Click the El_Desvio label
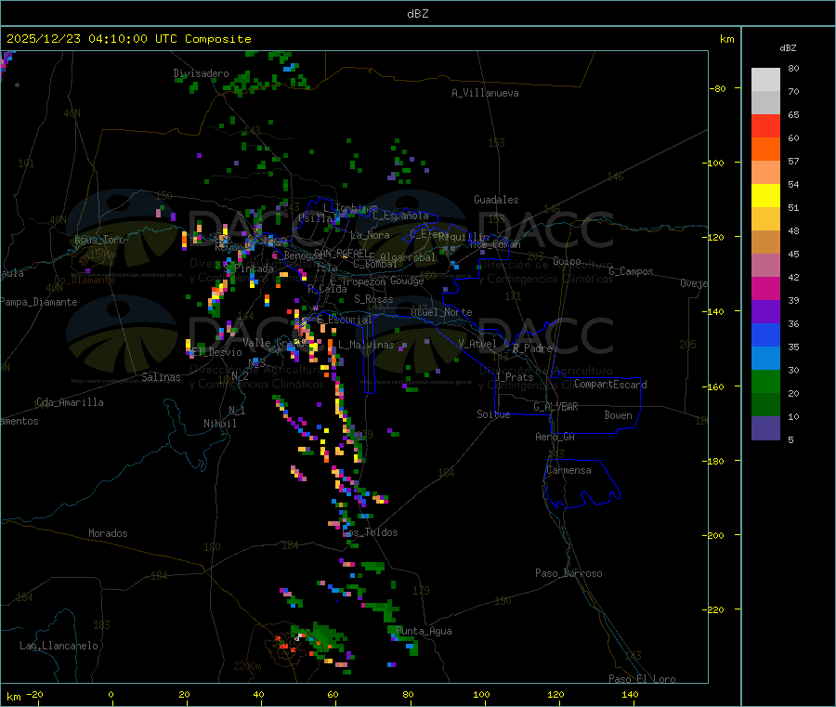 point(217,352)
